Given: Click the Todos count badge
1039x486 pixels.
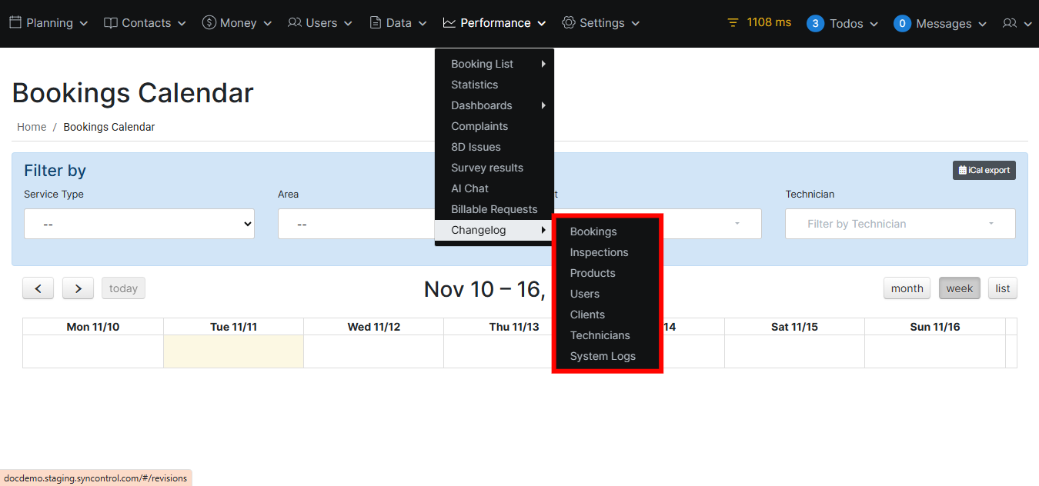Looking at the screenshot, I should [x=815, y=24].
